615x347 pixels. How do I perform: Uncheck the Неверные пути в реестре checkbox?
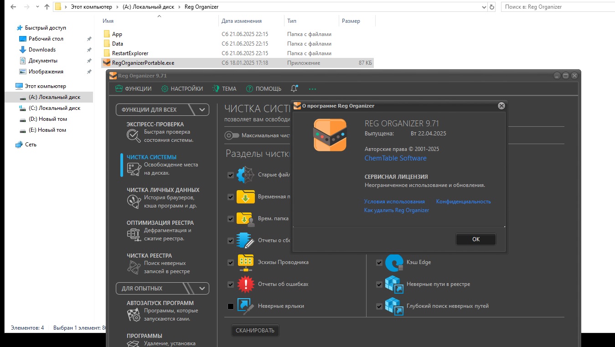(x=379, y=285)
